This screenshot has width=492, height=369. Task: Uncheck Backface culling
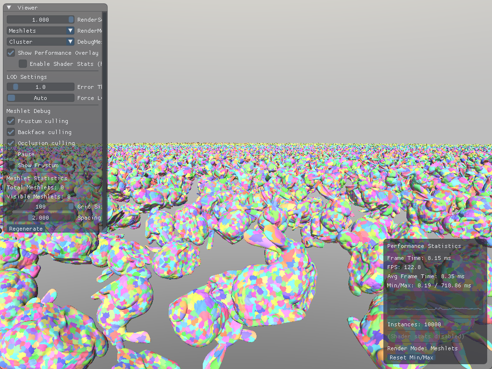pyautogui.click(x=11, y=132)
